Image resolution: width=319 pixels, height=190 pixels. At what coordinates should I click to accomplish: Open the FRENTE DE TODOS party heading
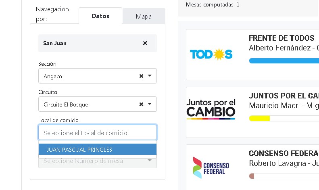(x=281, y=38)
